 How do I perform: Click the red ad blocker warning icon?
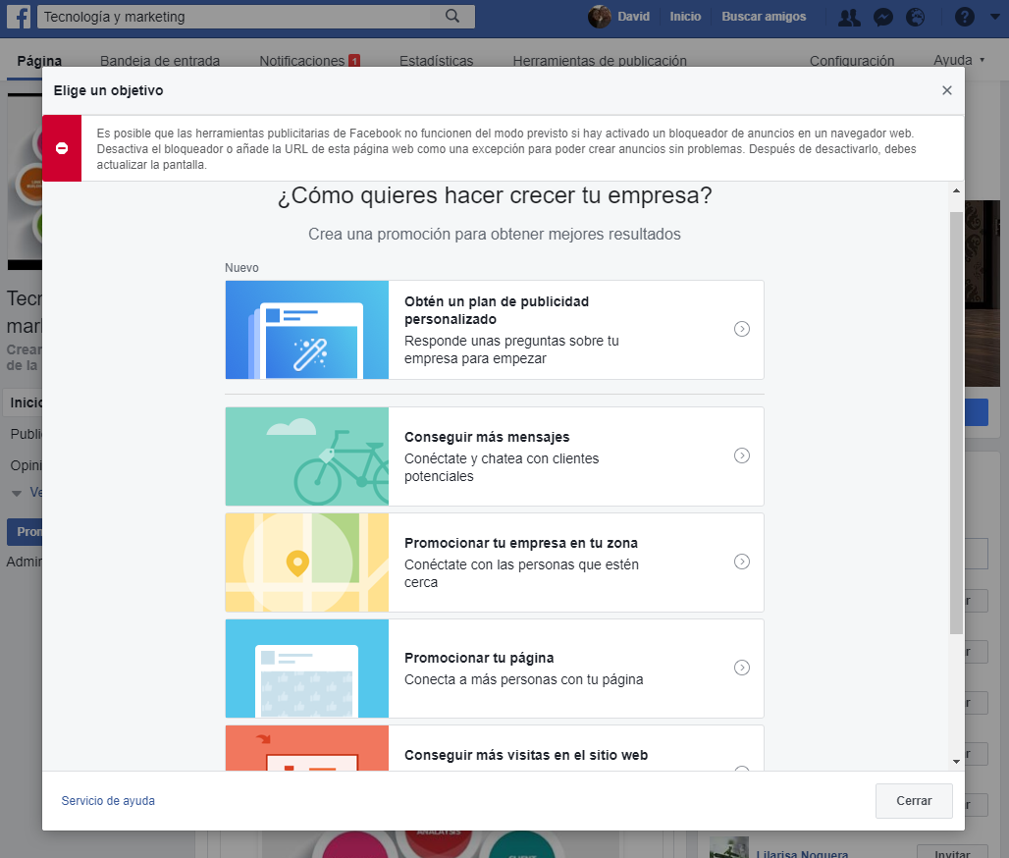pyautogui.click(x=62, y=148)
